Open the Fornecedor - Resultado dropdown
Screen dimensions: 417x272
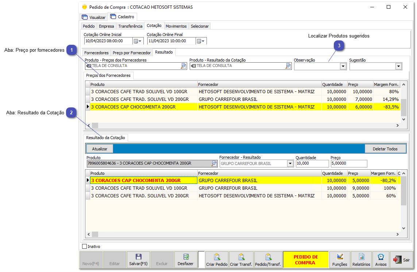[x=290, y=164]
